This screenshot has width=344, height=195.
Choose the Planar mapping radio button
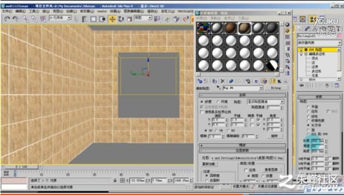[x=308, y=107]
